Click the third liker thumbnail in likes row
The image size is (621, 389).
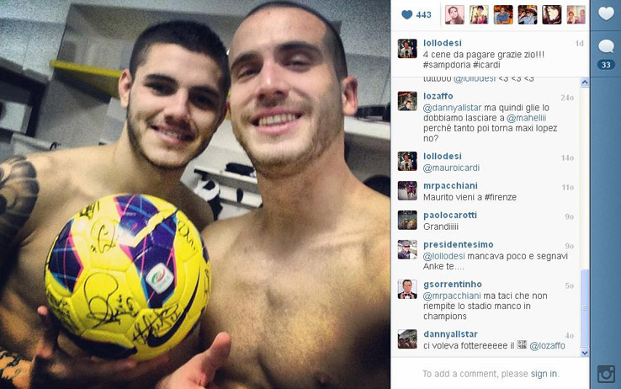(x=503, y=14)
